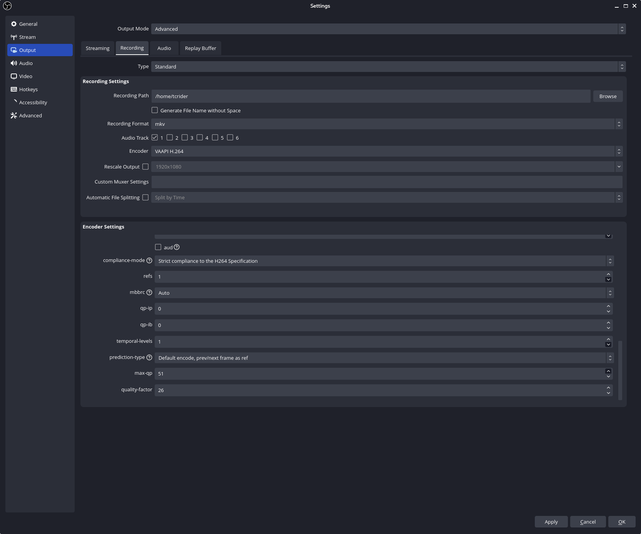This screenshot has height=534, width=641.
Task: Switch to the Recording tab
Action: click(x=132, y=48)
